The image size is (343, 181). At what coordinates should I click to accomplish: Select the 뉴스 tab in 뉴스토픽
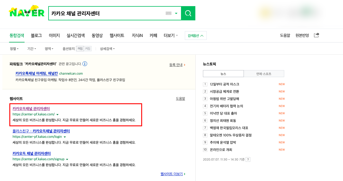click(223, 74)
